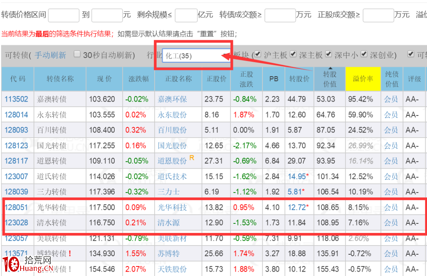Click the maximum convertible bond price field
This screenshot has height=276, width=427.
[x=107, y=15]
